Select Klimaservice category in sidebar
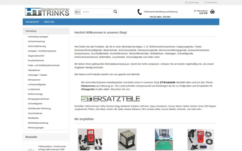Screen dimensions: 242x151 34,80
